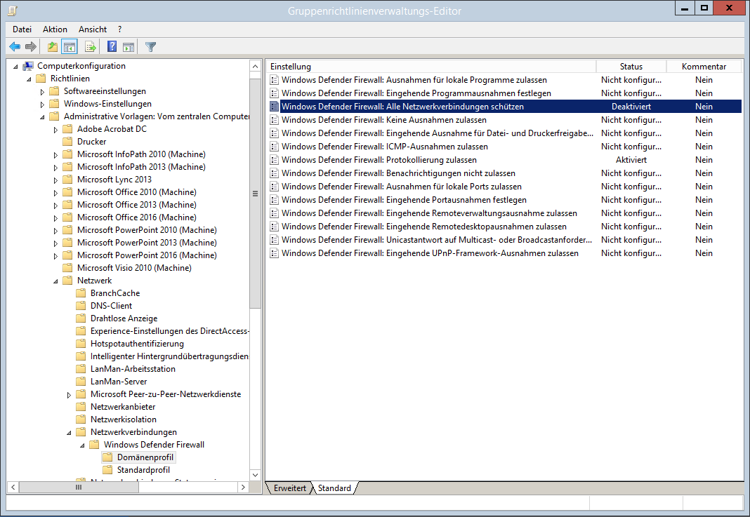
Task: Open Help via the question mark icon
Action: tap(112, 47)
